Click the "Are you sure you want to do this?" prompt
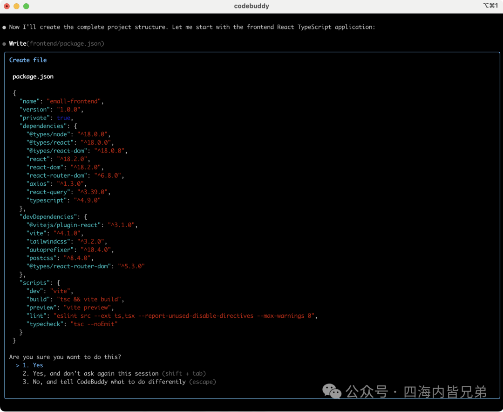This screenshot has width=503, height=412. [x=65, y=357]
